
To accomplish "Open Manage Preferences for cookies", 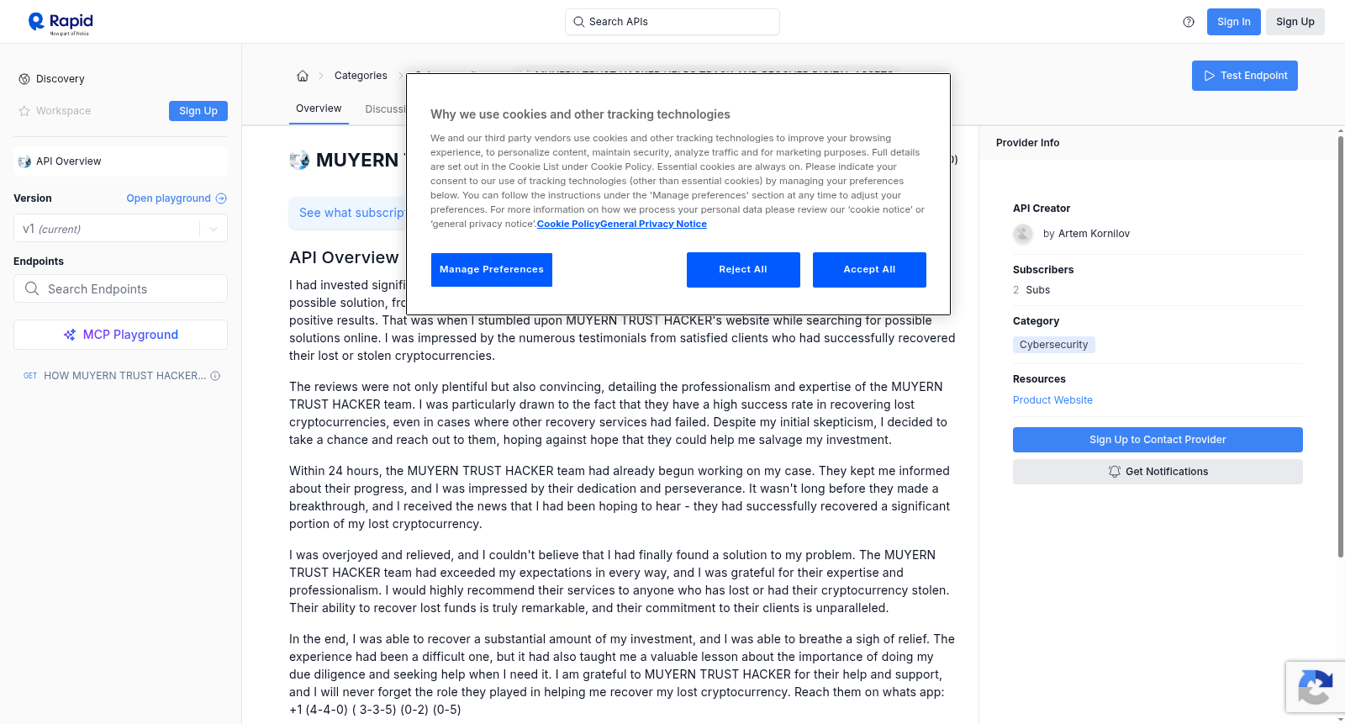I will 492,270.
